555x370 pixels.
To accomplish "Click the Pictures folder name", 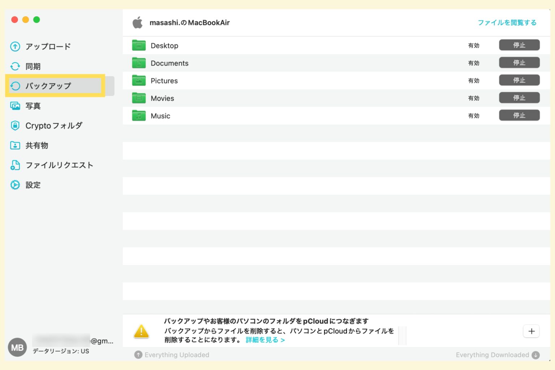I will click(x=164, y=81).
